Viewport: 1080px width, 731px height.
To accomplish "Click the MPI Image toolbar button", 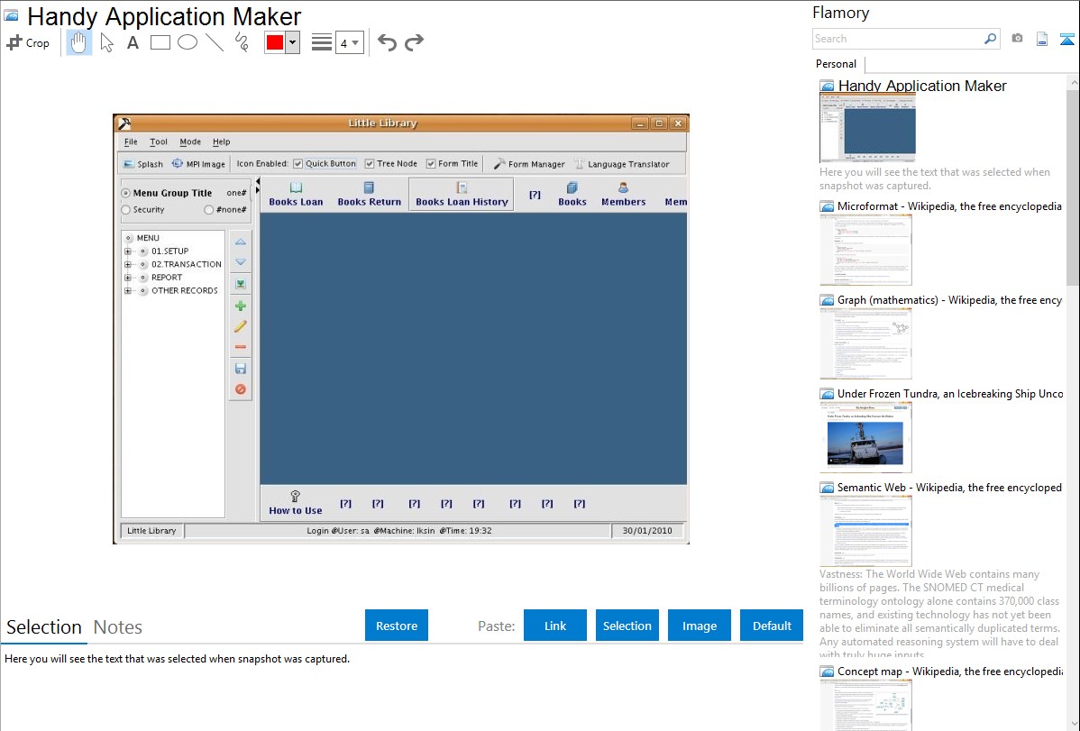I will 198,164.
